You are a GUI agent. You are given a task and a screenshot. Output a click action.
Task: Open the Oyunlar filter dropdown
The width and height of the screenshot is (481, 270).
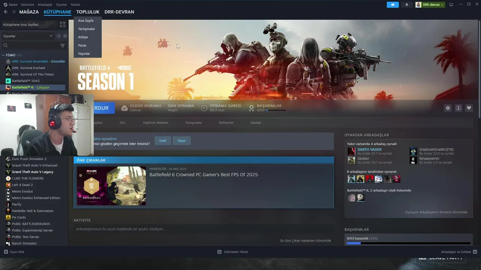click(28, 36)
